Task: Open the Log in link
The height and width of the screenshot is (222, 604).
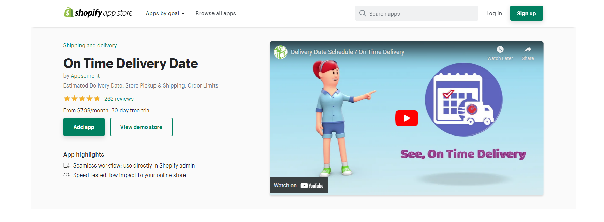Action: tap(494, 13)
